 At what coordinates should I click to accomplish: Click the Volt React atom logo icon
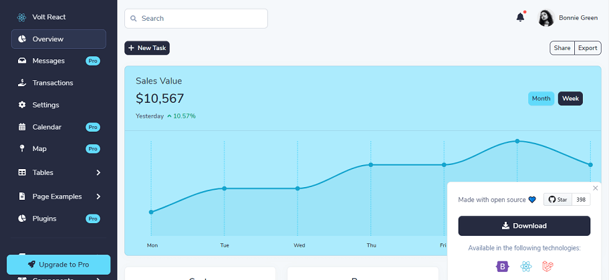point(21,17)
